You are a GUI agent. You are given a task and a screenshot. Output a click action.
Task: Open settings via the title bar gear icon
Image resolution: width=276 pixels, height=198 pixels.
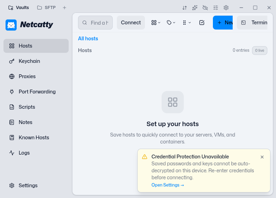tap(226, 8)
